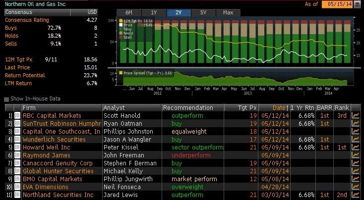Open report document icon for Global Hunter Securities
Screen dimensions: 364x200
17,171
